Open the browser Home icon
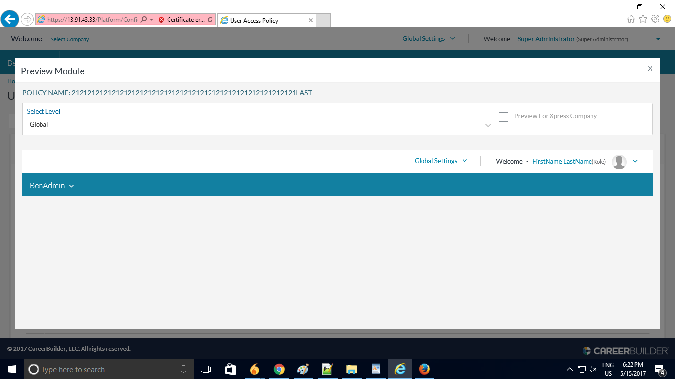 (631, 19)
